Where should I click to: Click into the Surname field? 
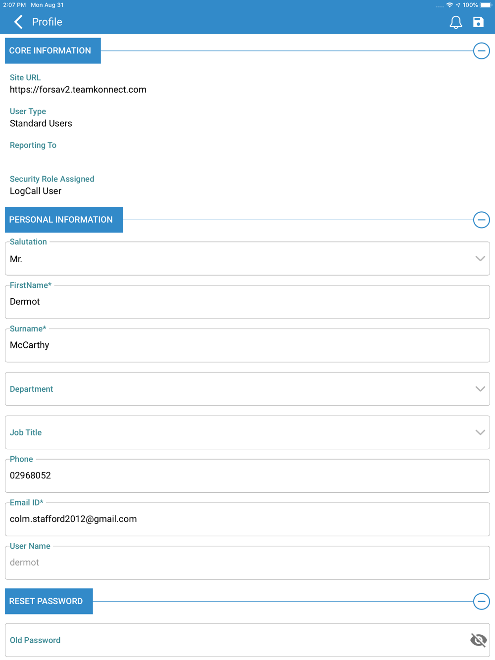tap(247, 345)
